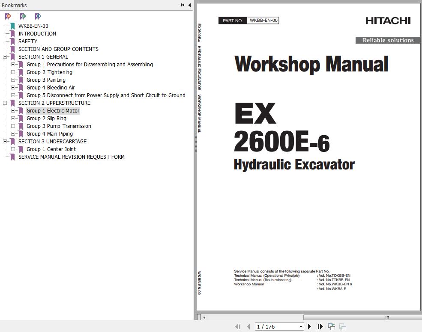Image resolution: width=422 pixels, height=332 pixels.
Task: Expand Group 1 Precautions for Disassembling node
Action: click(13, 65)
